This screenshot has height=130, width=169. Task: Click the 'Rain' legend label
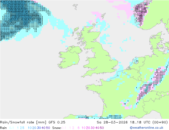click(x=3, y=128)
